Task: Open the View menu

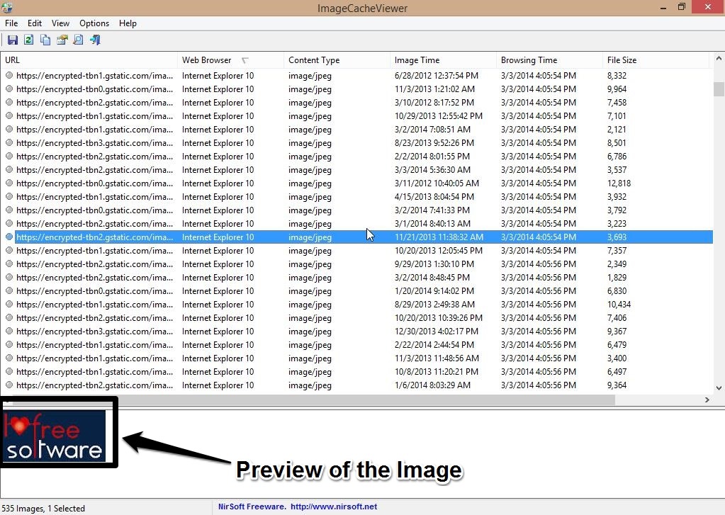Action: pos(60,23)
